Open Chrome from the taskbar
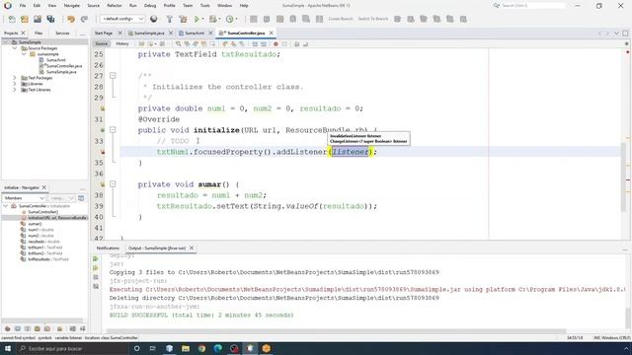The height and width of the screenshot is (355, 632). click(x=201, y=348)
